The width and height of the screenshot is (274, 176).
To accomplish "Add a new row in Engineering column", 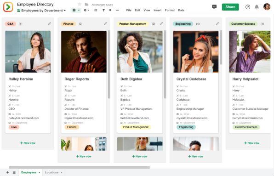I will [196, 156].
